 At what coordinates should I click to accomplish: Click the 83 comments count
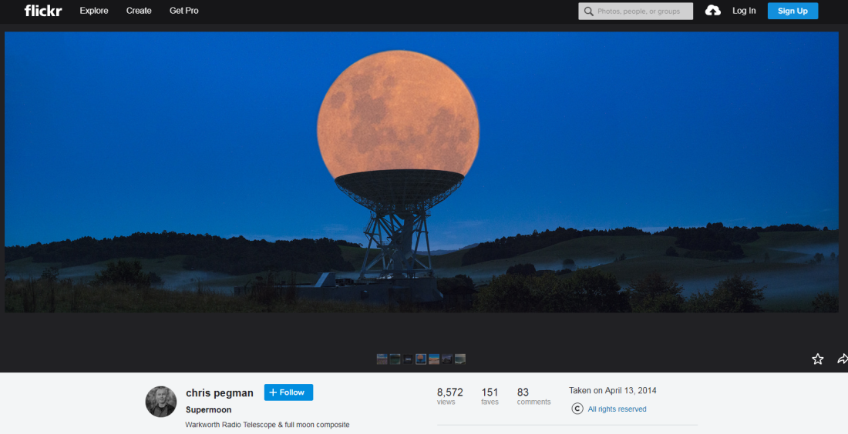533,396
